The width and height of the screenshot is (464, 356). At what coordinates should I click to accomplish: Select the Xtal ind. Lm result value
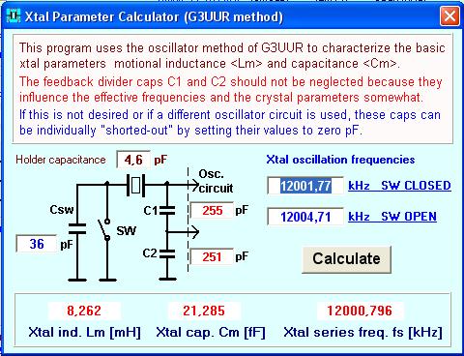pos(84,311)
